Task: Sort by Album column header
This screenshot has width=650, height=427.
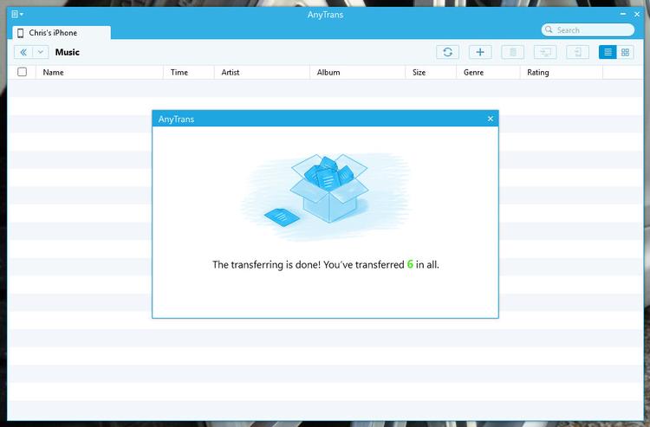Action: pos(357,72)
